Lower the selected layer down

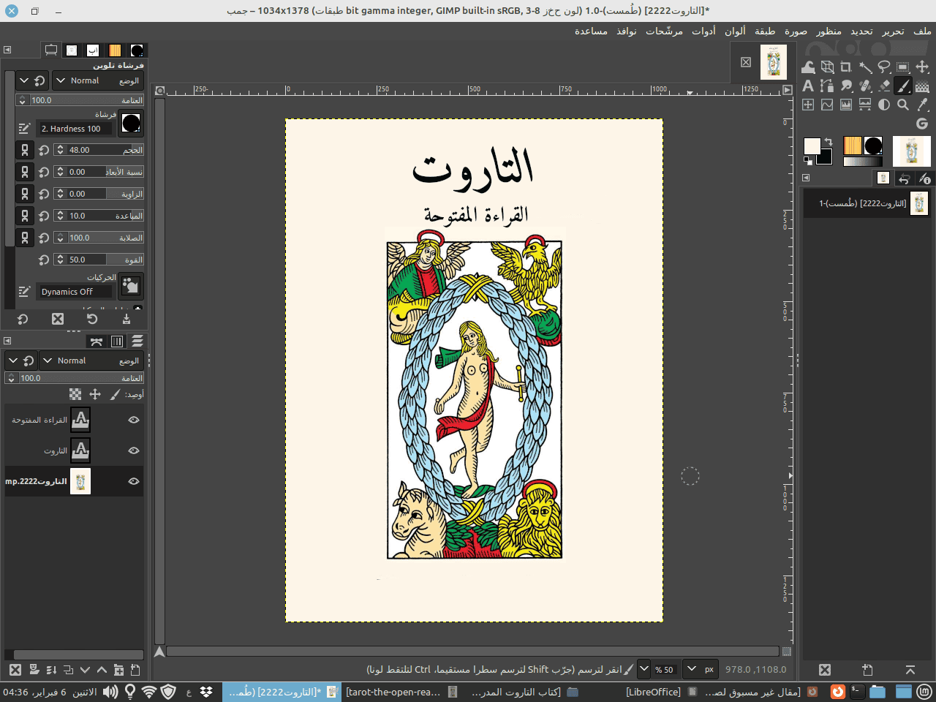[x=85, y=670]
